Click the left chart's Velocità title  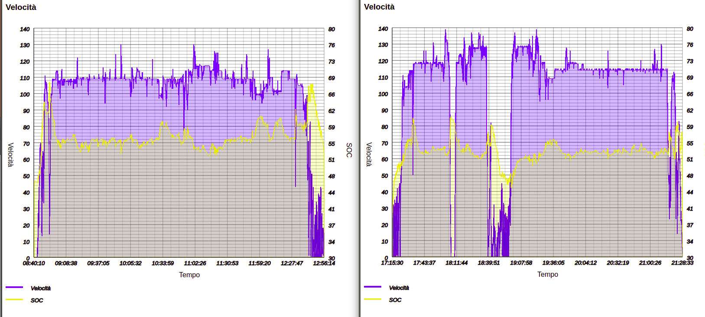[21, 7]
